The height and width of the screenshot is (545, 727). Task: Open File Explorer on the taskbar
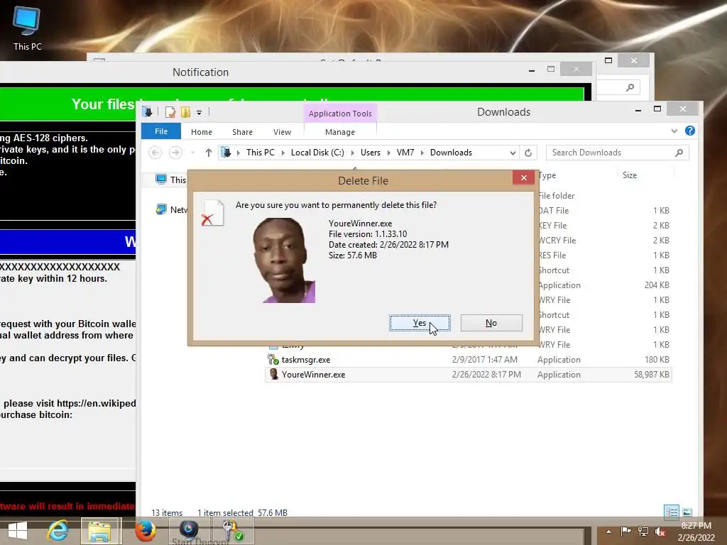[100, 531]
